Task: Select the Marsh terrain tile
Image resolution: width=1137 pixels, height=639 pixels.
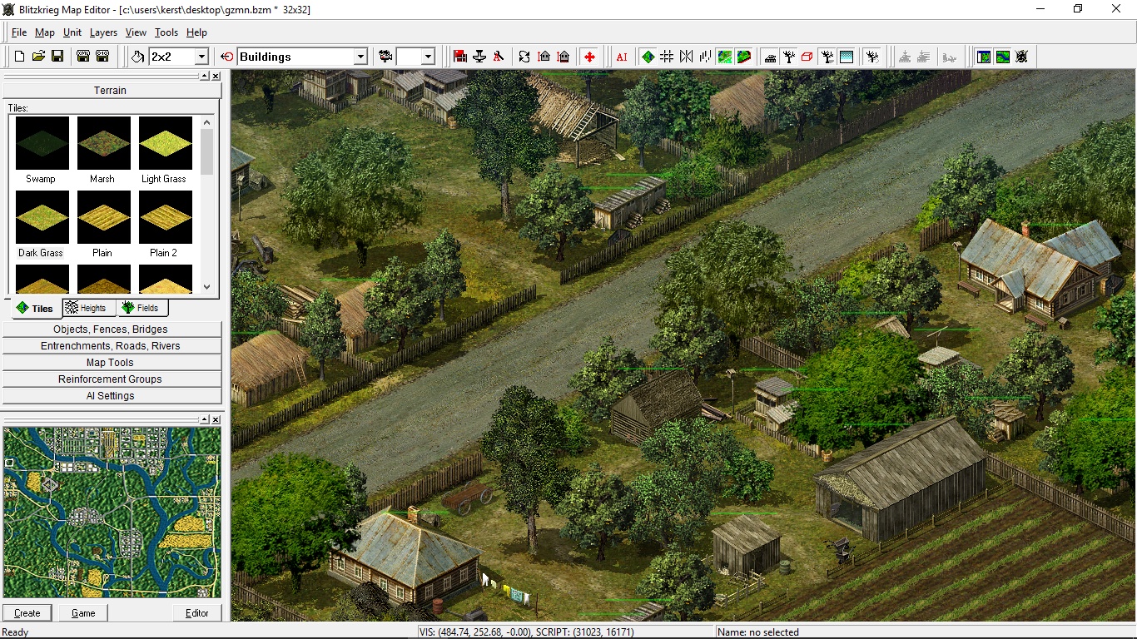Action: click(x=103, y=151)
